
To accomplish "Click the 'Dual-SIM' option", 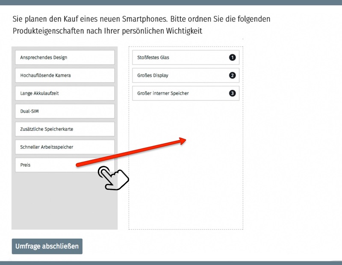I will [65, 111].
